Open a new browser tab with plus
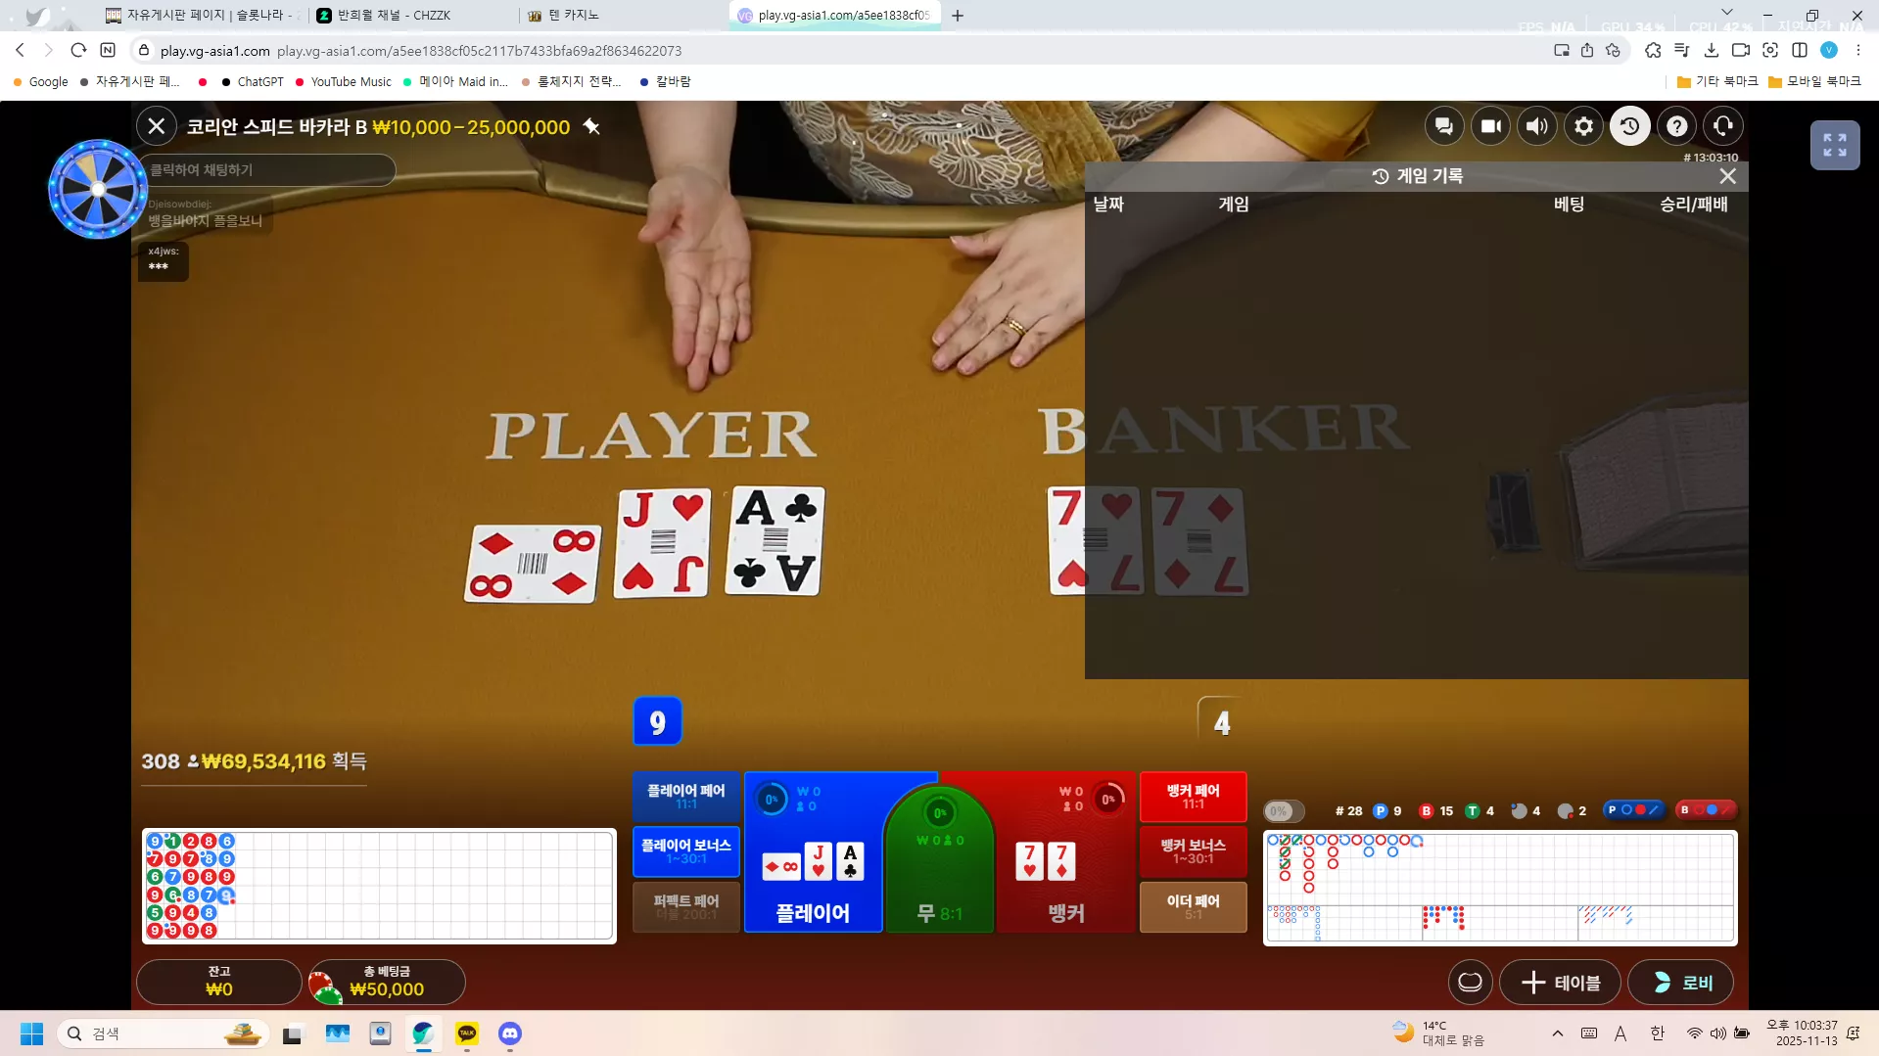The width and height of the screenshot is (1879, 1056). coord(958,16)
